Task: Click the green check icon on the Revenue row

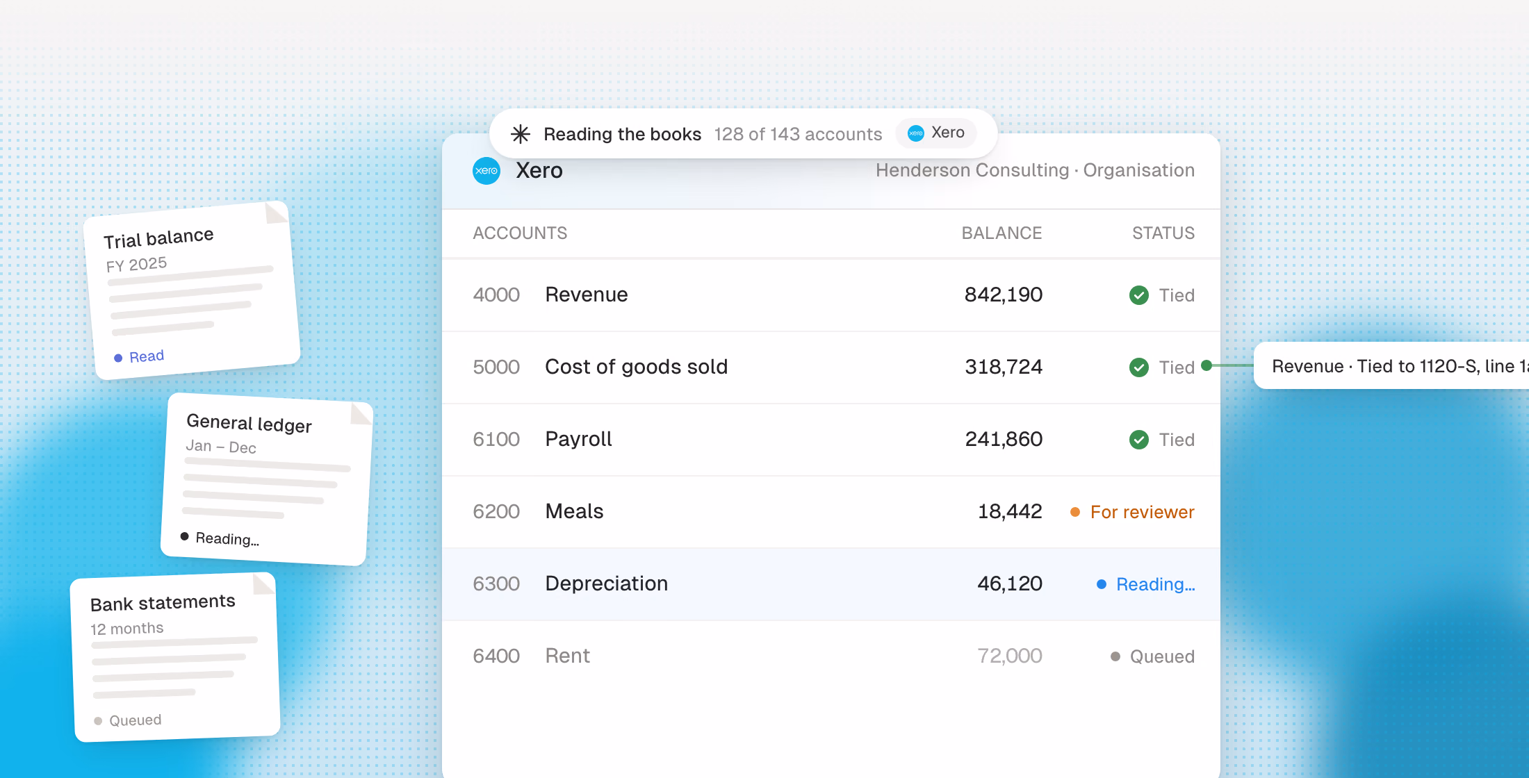Action: point(1139,295)
